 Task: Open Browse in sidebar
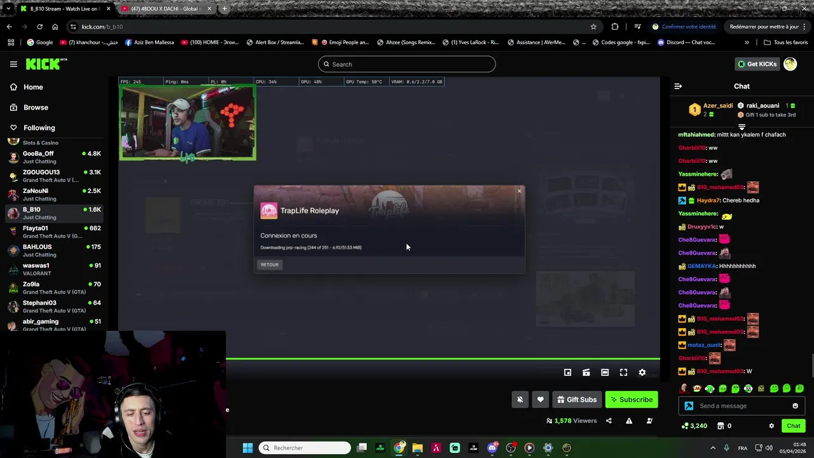pos(36,108)
